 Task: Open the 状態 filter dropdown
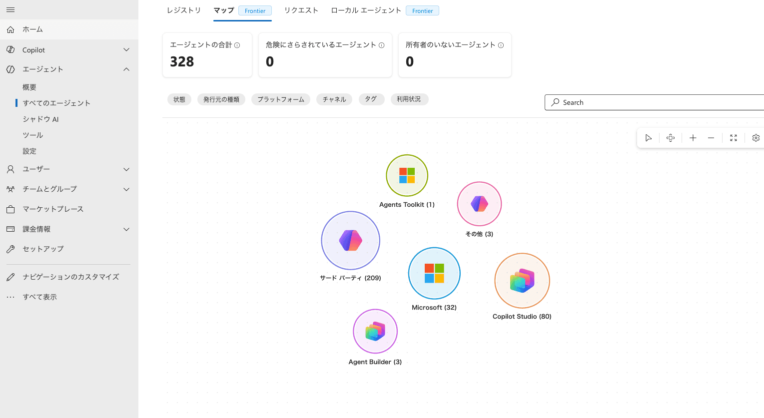coord(179,99)
